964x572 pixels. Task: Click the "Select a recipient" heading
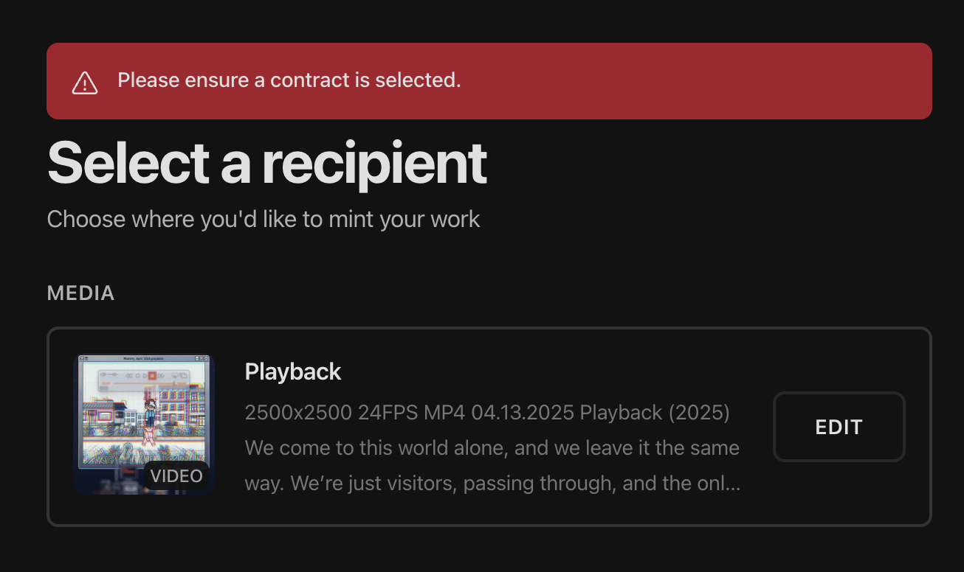coord(267,163)
